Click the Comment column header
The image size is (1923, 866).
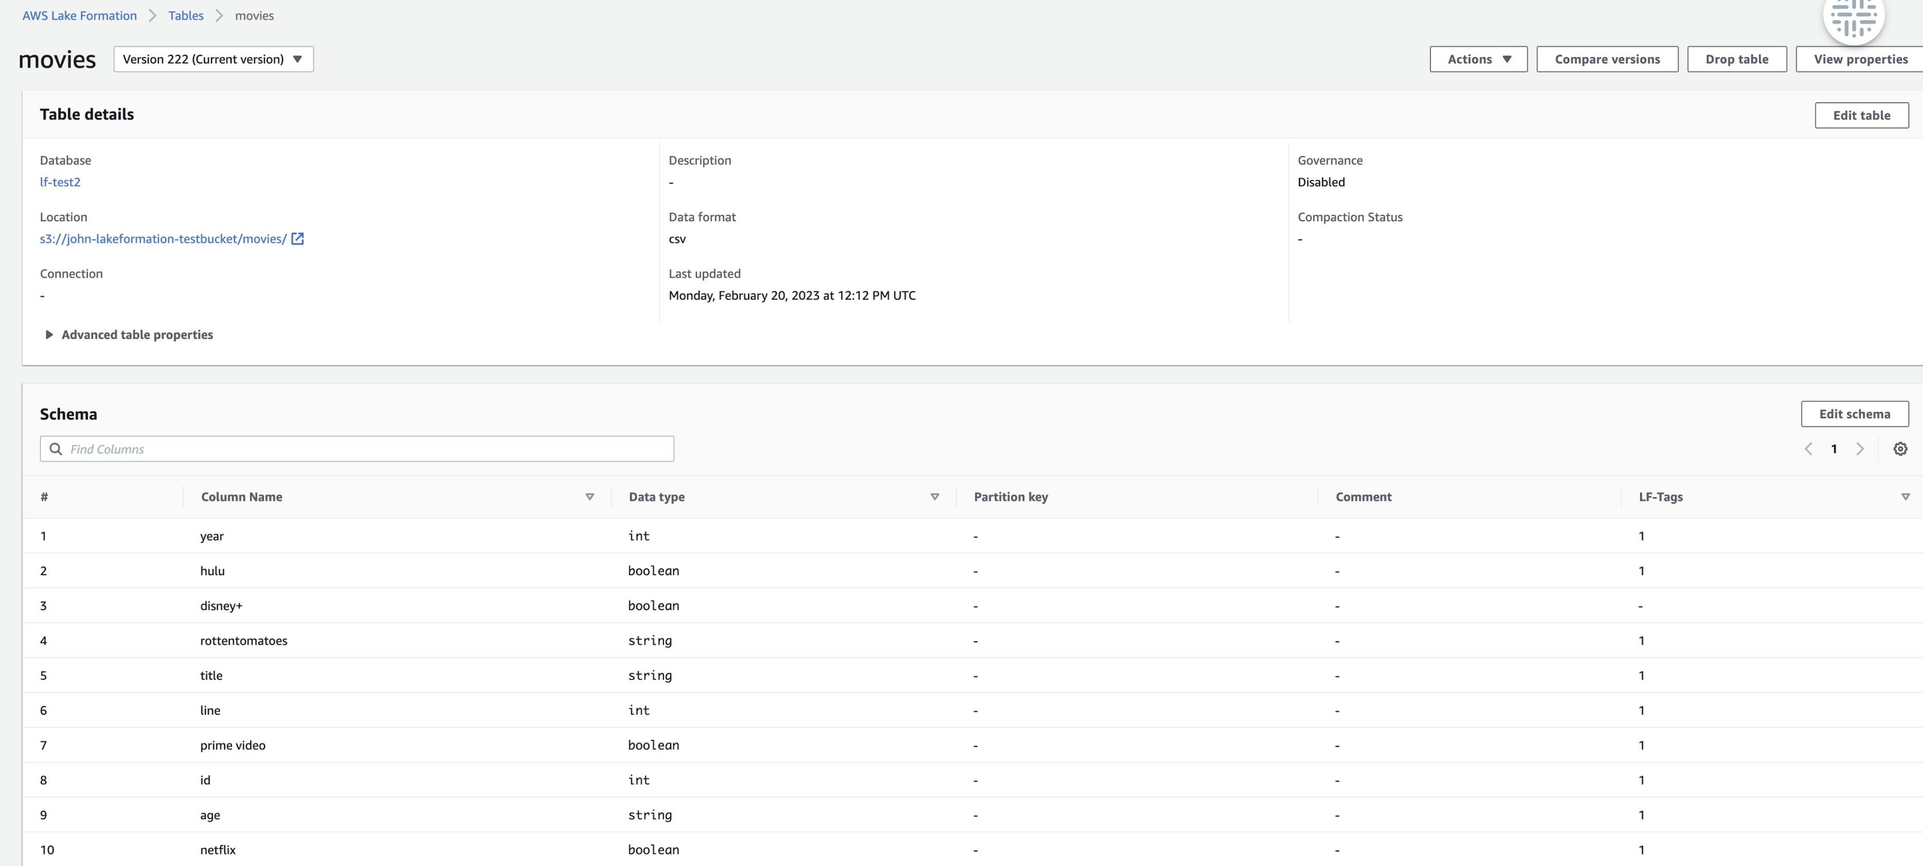[1363, 497]
